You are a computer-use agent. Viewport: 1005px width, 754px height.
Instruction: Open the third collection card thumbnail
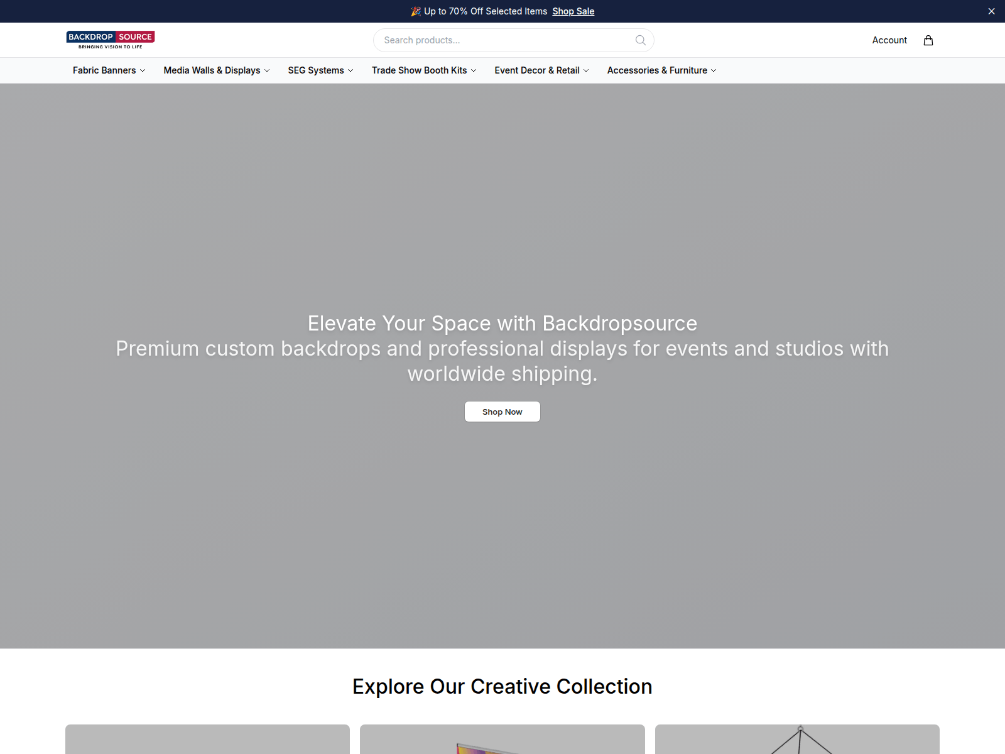(797, 739)
